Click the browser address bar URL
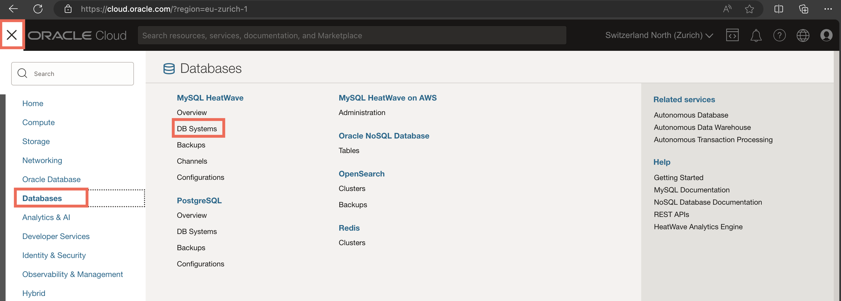This screenshot has height=301, width=841. coord(164,9)
